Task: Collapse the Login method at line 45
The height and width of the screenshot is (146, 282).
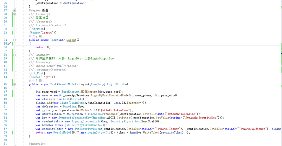Action: (x=15, y=84)
